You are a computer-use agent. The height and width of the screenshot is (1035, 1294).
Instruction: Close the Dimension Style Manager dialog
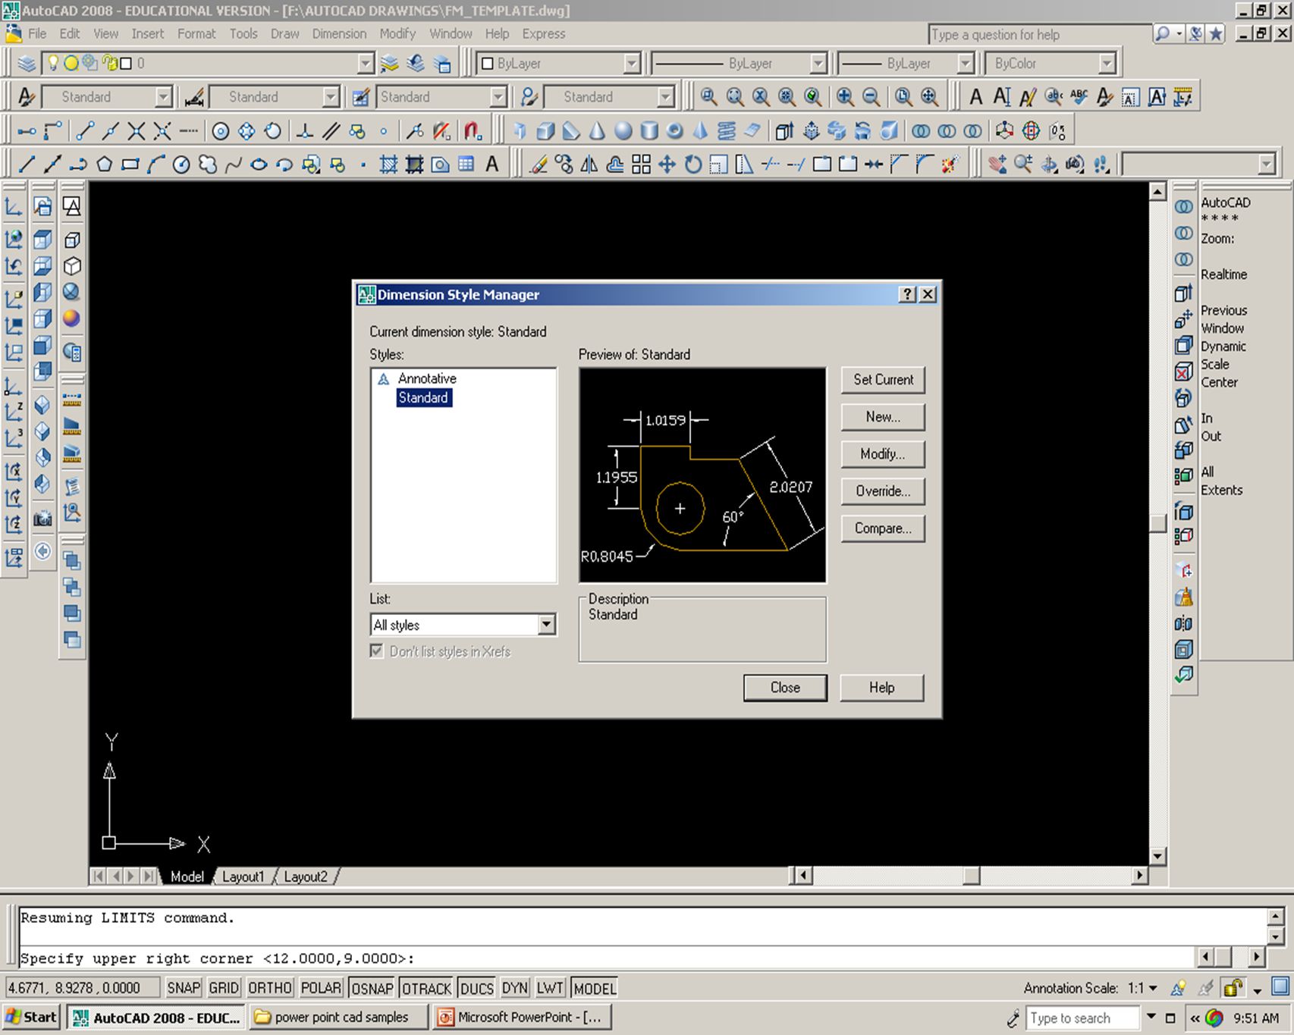tap(785, 687)
